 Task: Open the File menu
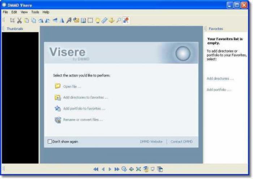(x=5, y=12)
